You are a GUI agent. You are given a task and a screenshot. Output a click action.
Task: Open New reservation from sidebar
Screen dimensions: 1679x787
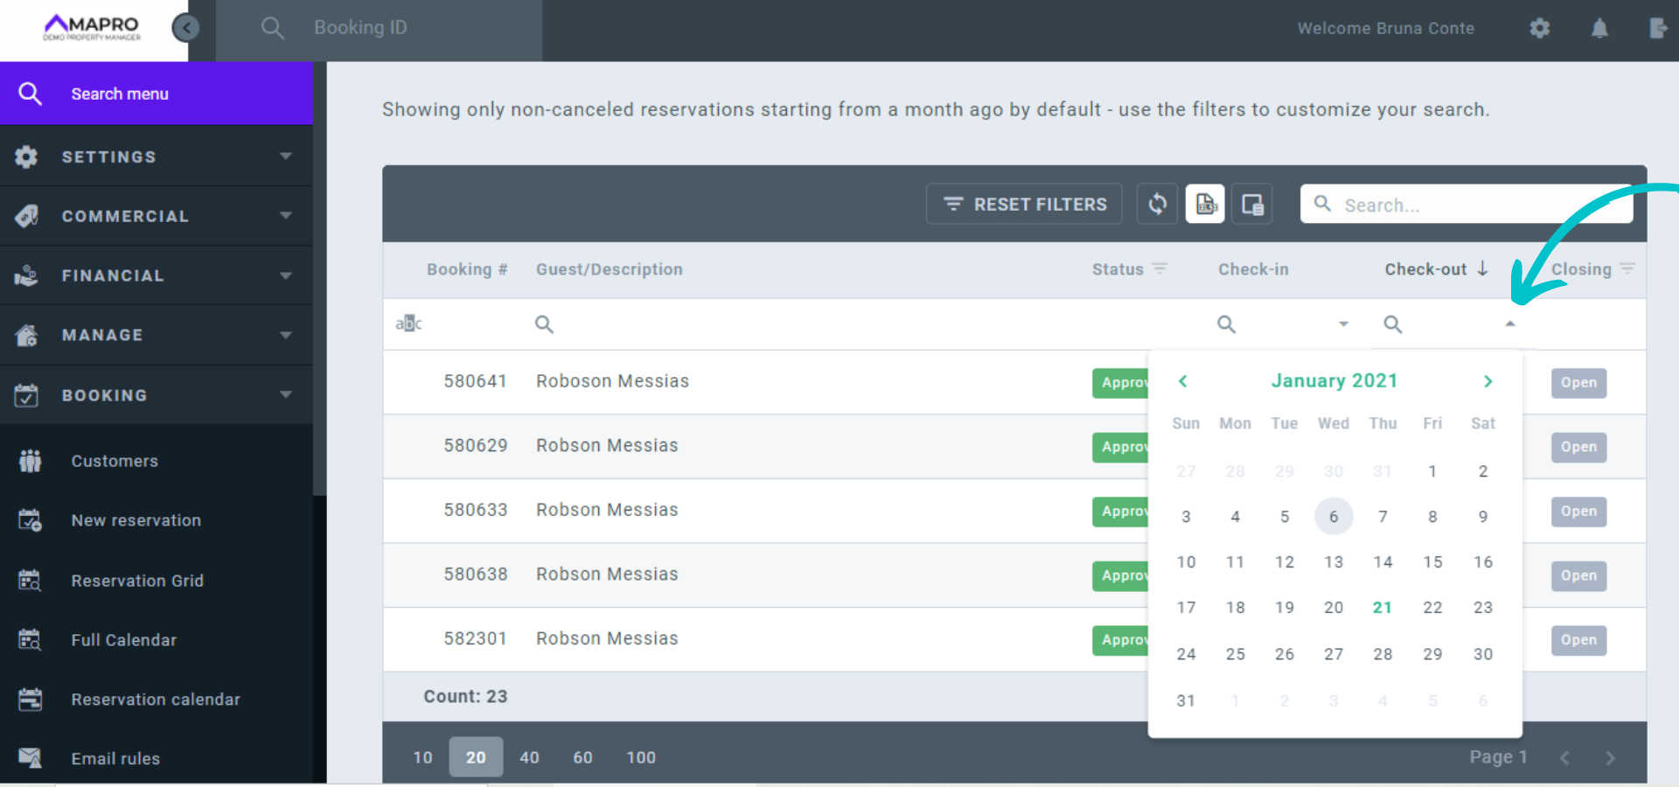136,520
